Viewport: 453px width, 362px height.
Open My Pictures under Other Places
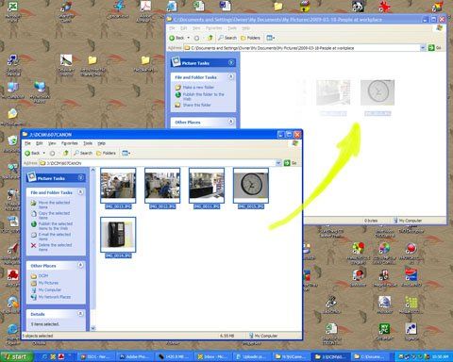point(48,283)
